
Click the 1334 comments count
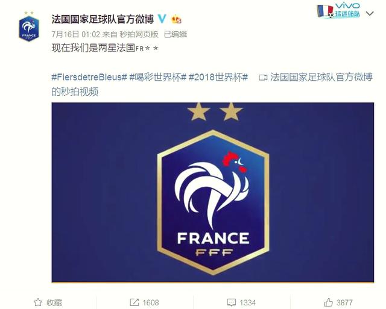click(x=248, y=302)
